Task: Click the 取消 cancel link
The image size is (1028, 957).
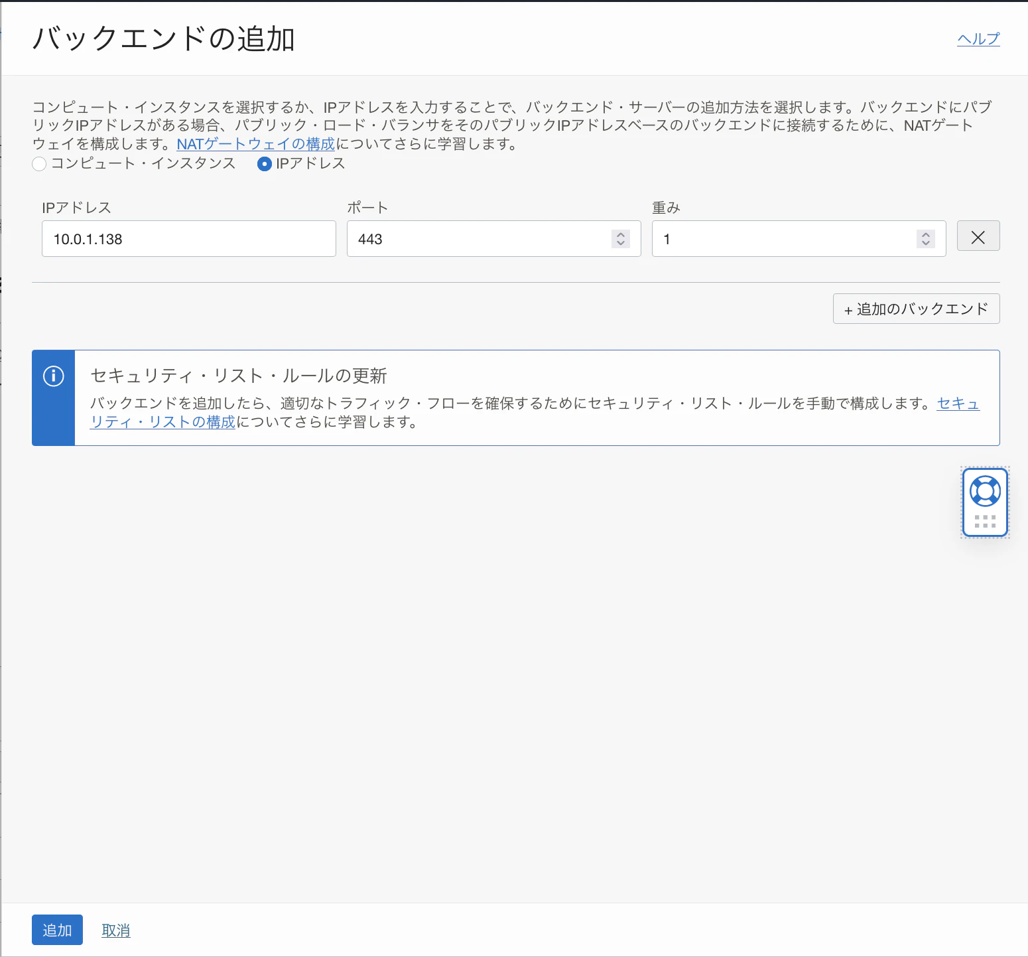Action: pyautogui.click(x=116, y=930)
